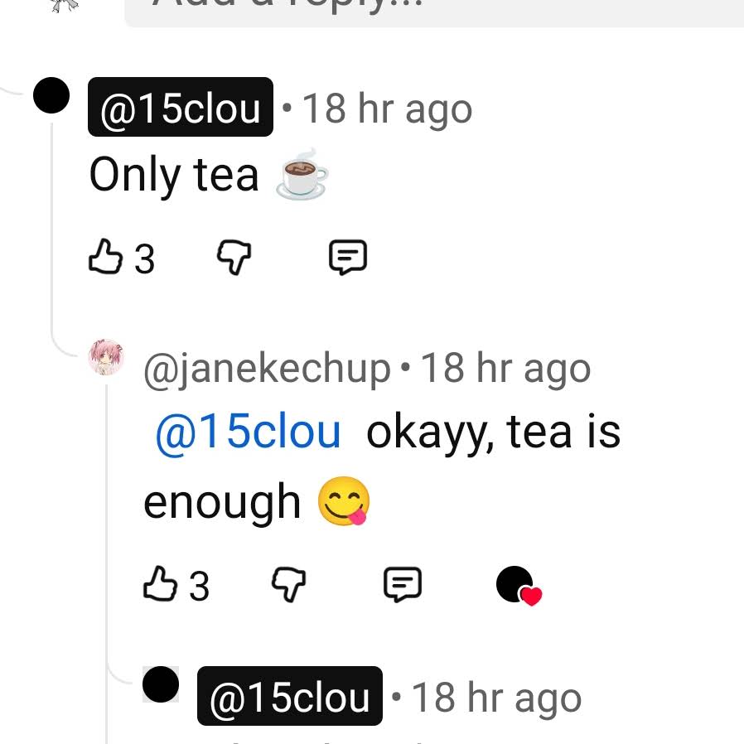Tap the @15clou badge above "Only tea"
Viewport: 744px width, 744px height.
point(181,107)
